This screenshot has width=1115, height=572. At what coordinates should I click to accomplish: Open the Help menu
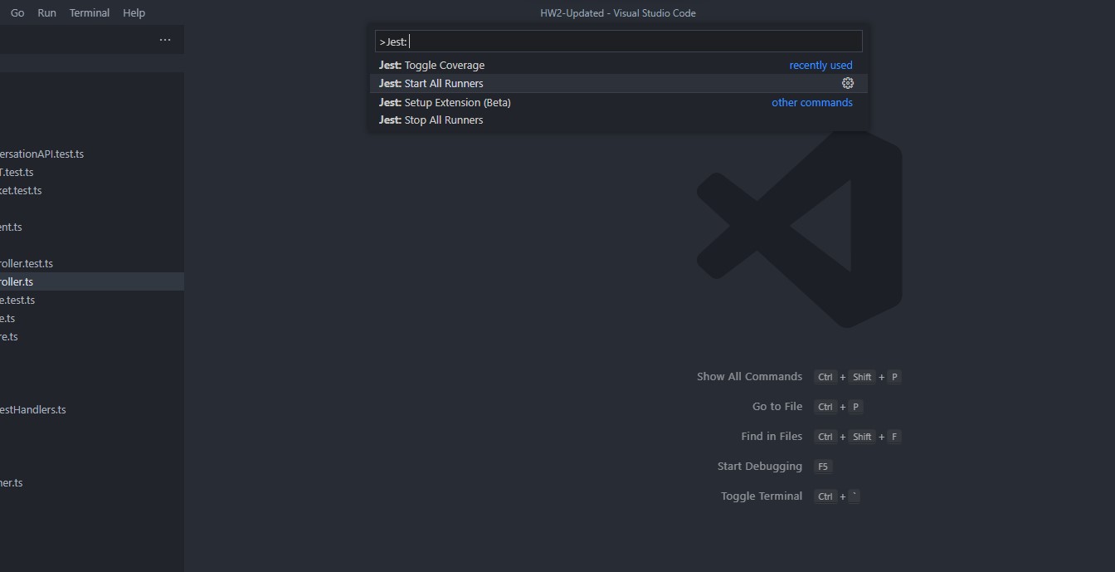pyautogui.click(x=134, y=12)
